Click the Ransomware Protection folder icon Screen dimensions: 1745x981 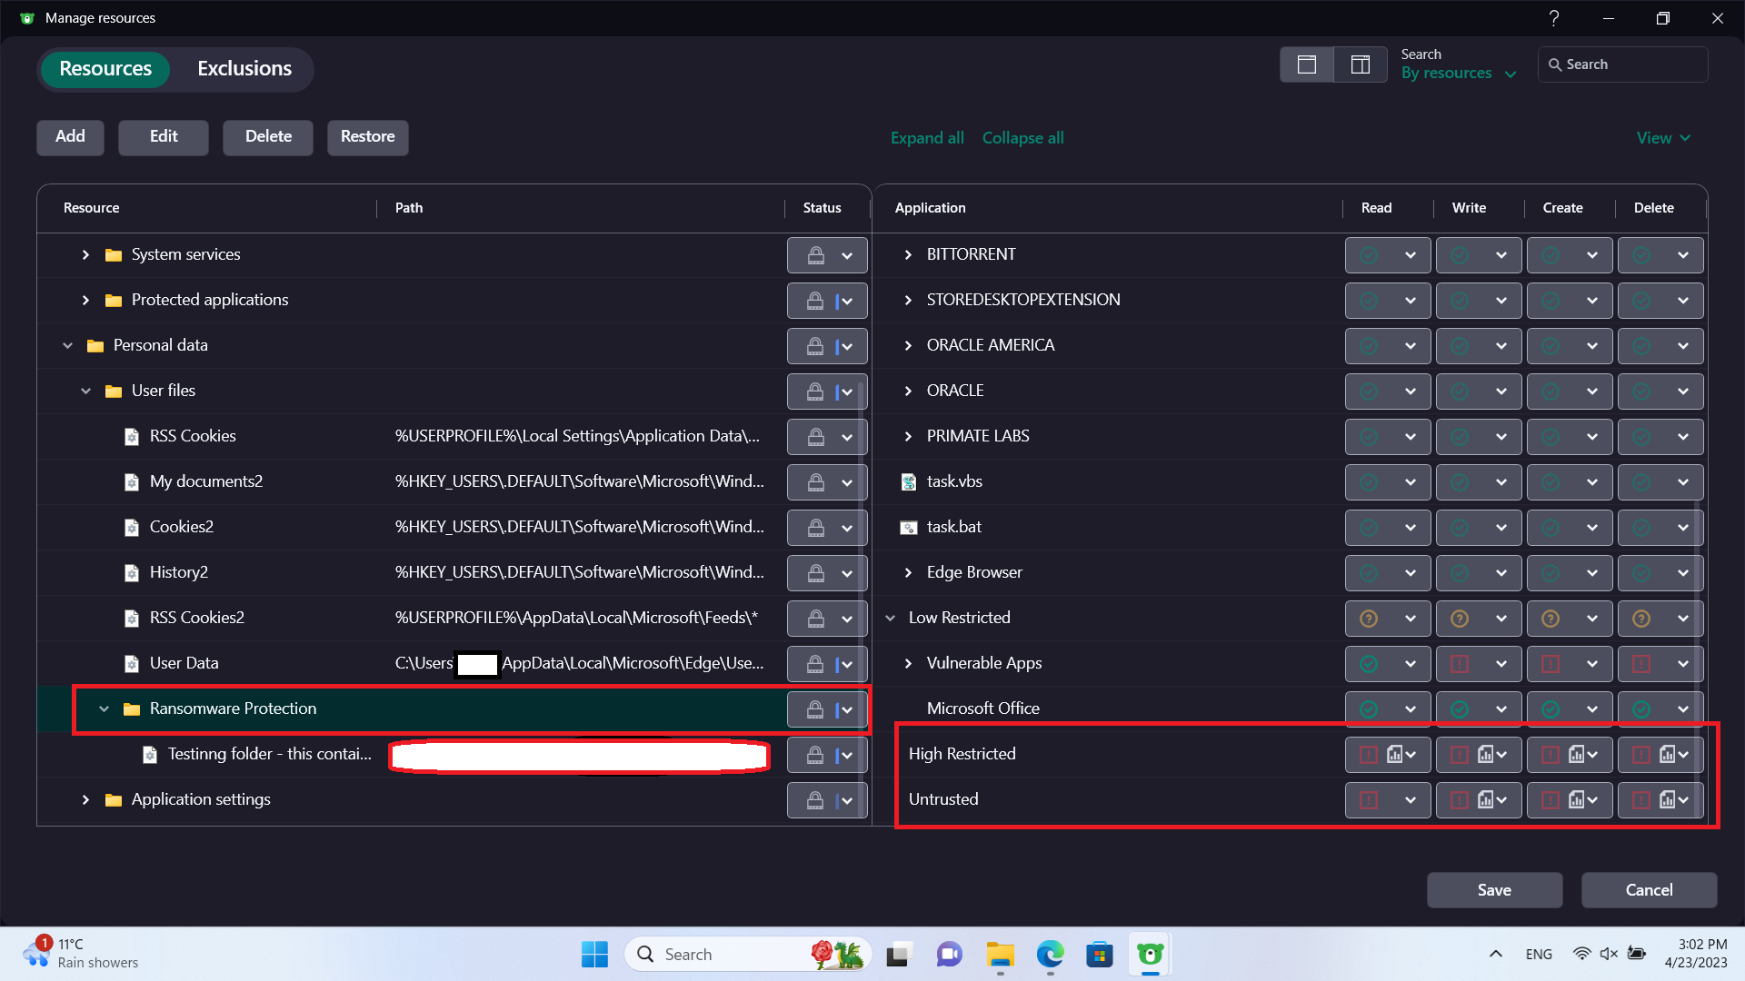click(x=132, y=708)
